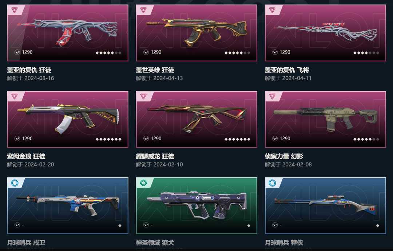Image resolution: width=393 pixels, height=251 pixels.
Task: Click the 1290 price on 盖世英雄 狂徒 card
Action: [156, 52]
